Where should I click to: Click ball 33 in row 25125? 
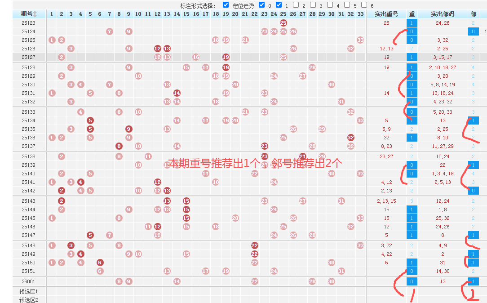(x=360, y=40)
